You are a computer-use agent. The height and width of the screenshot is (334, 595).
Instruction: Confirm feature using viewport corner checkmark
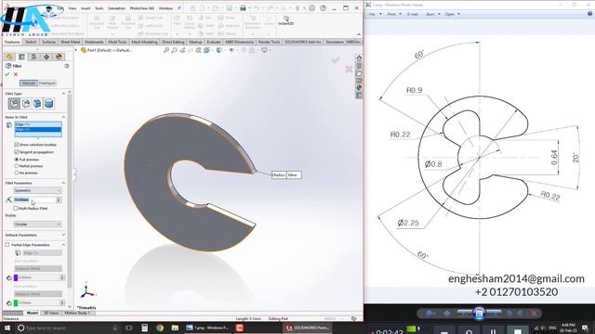coord(335,59)
